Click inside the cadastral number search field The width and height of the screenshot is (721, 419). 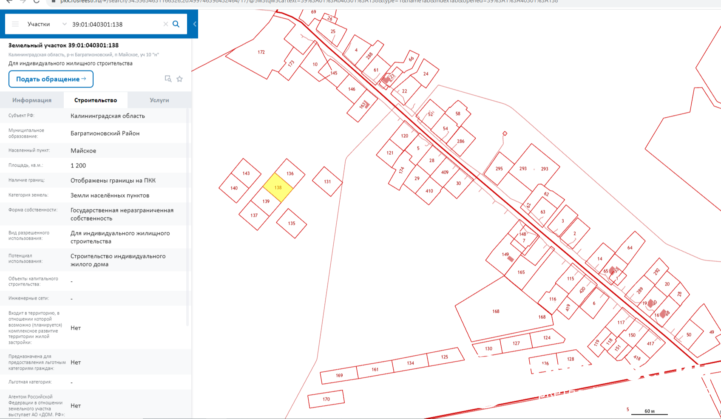pos(115,24)
